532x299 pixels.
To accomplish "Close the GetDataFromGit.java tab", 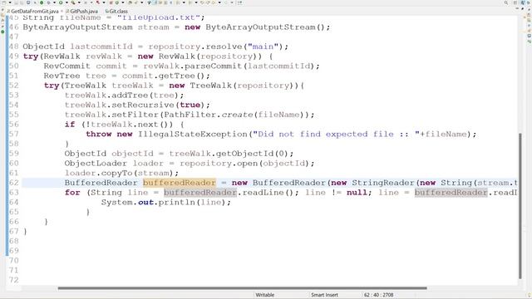I will coord(62,11).
